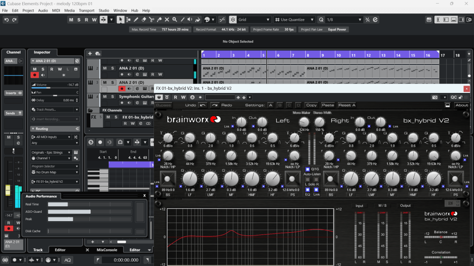This screenshot has width=474, height=266.
Task: Click the Add Track plus icon
Action: [x=90, y=54]
